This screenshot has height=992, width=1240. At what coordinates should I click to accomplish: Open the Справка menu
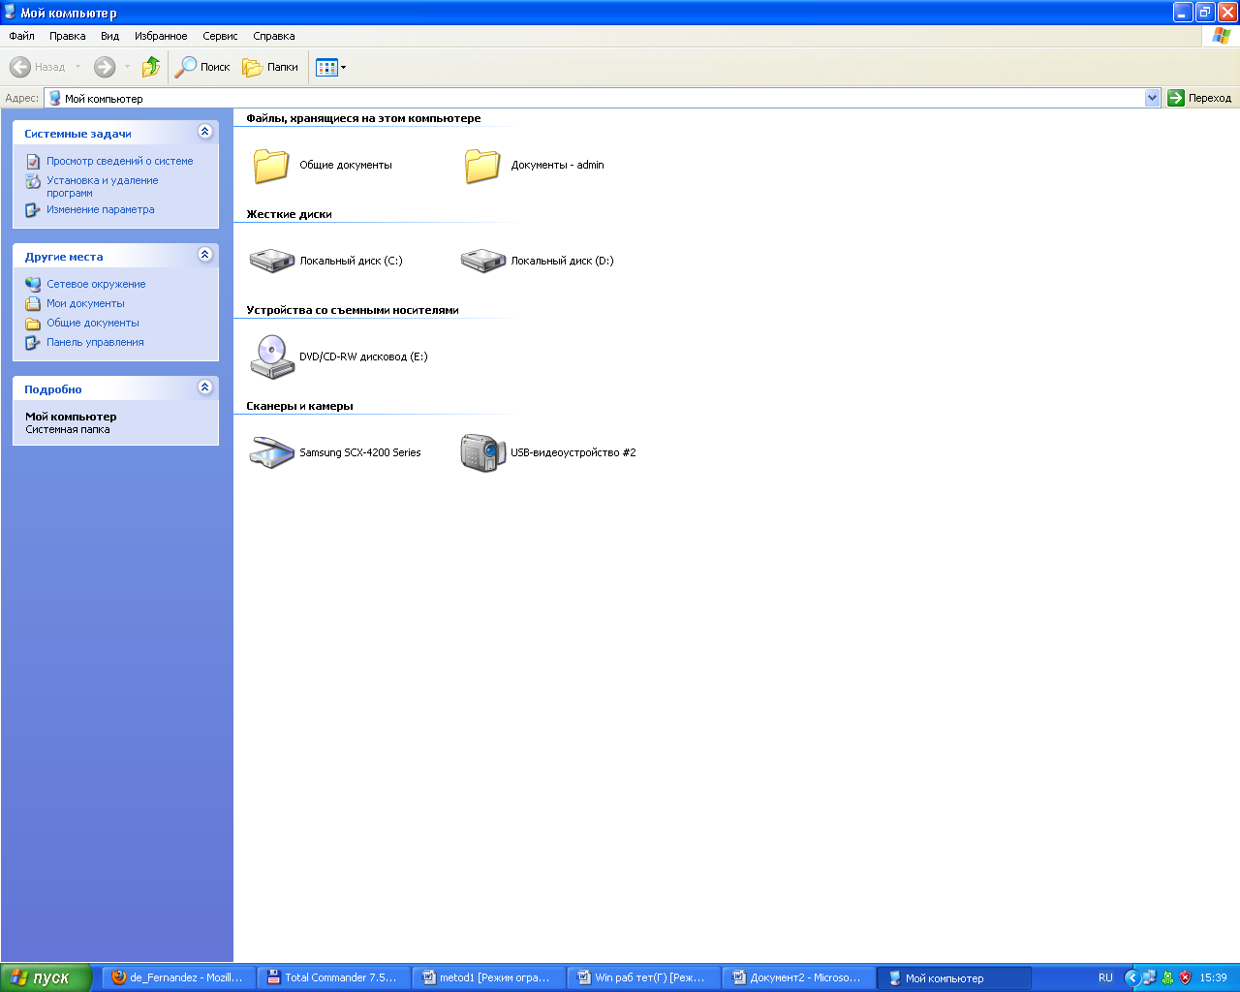point(274,36)
